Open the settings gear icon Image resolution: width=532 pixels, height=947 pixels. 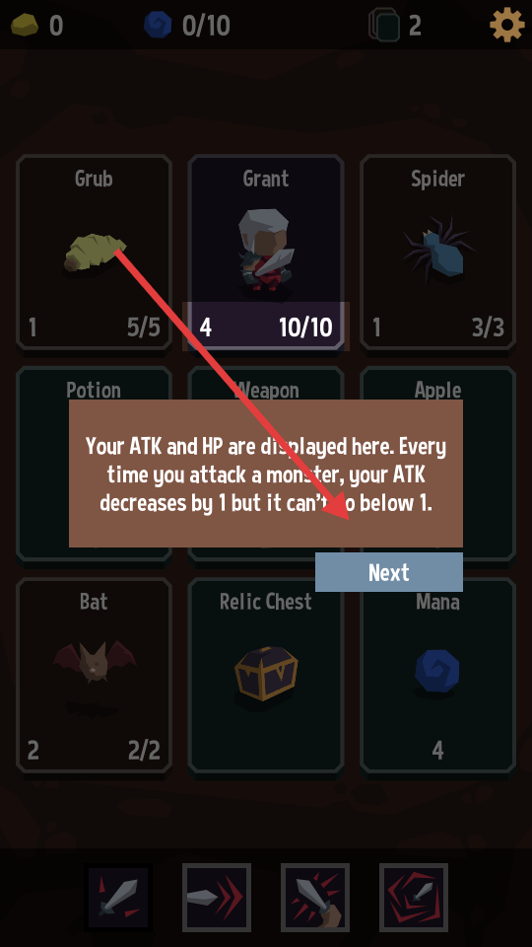[x=506, y=25]
